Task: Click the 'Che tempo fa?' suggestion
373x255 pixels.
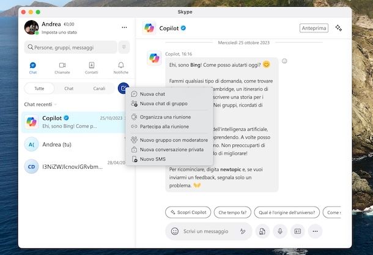Action: click(232, 212)
